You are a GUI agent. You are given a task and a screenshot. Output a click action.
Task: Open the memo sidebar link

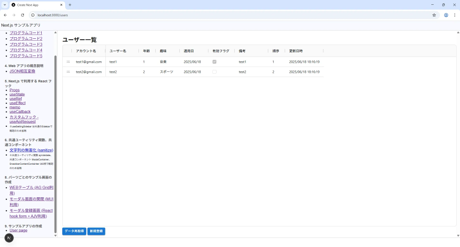coord(15,107)
